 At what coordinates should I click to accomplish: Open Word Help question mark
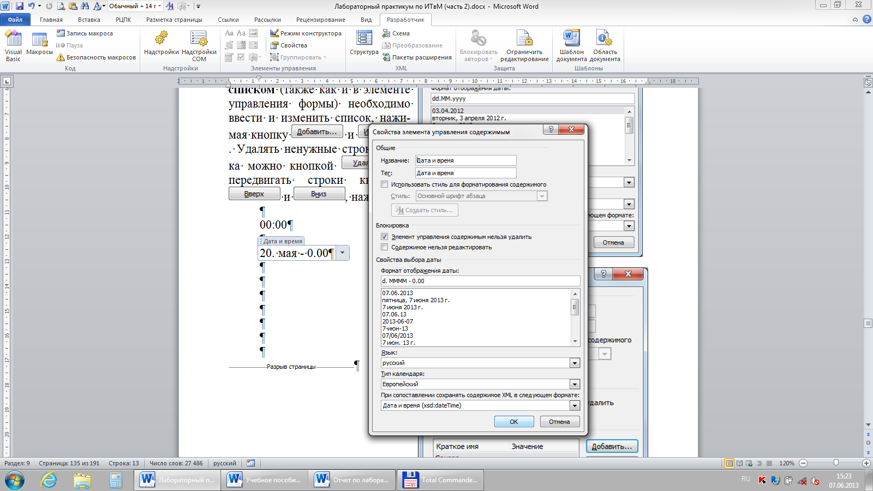point(866,19)
